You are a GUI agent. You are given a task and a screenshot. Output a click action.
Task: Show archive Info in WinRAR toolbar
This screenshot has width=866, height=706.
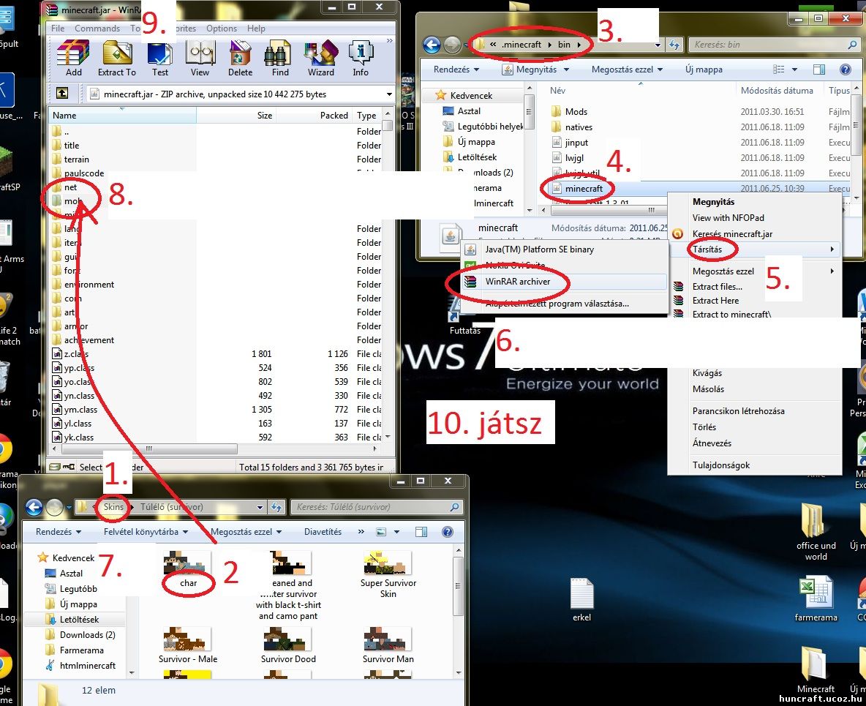(361, 59)
